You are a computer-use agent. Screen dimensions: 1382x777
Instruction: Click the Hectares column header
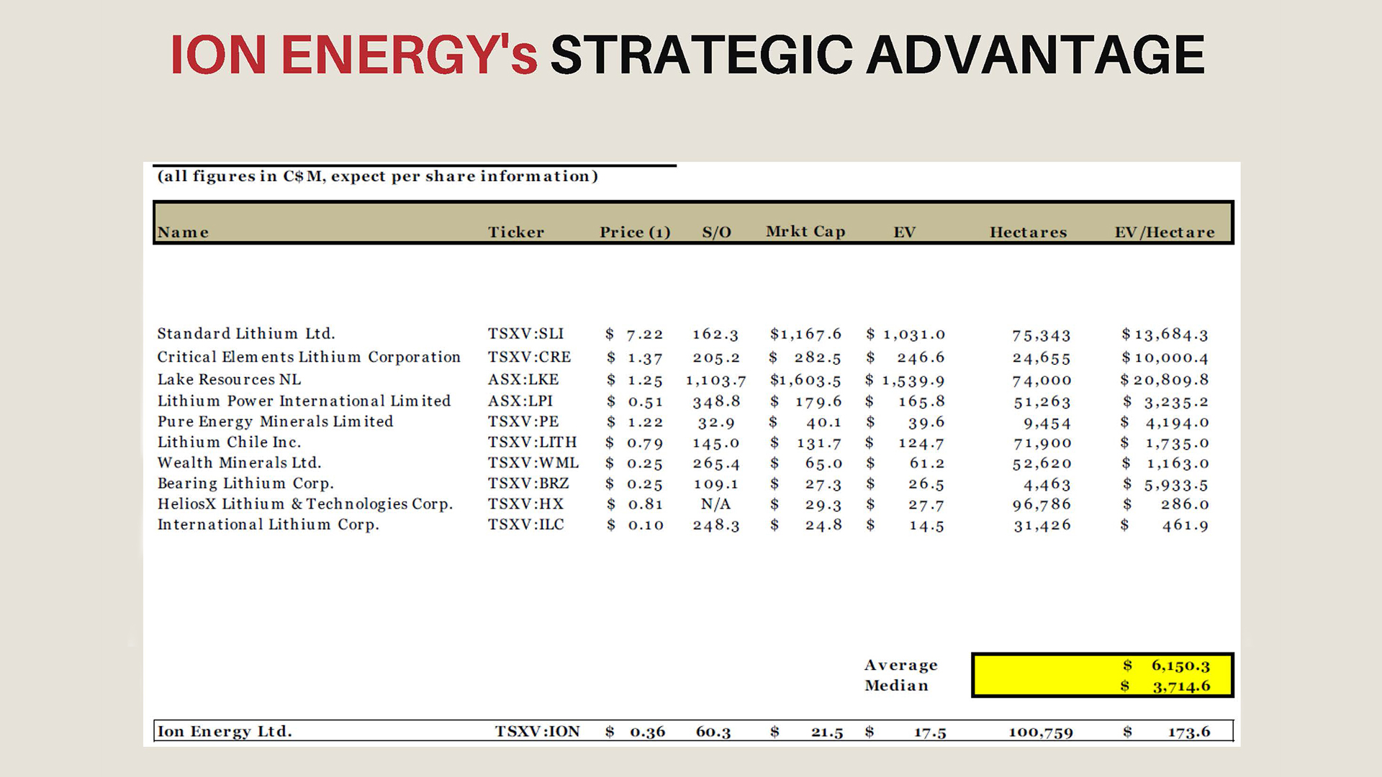click(1028, 232)
